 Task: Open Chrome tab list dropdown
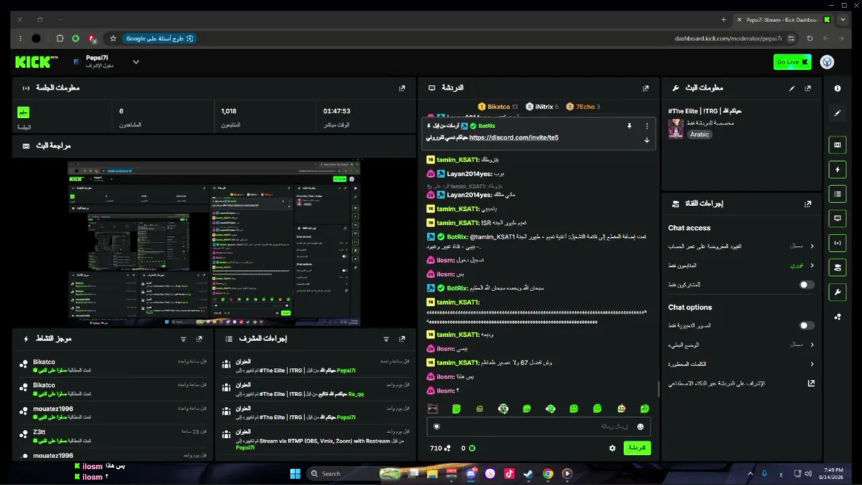click(x=842, y=20)
